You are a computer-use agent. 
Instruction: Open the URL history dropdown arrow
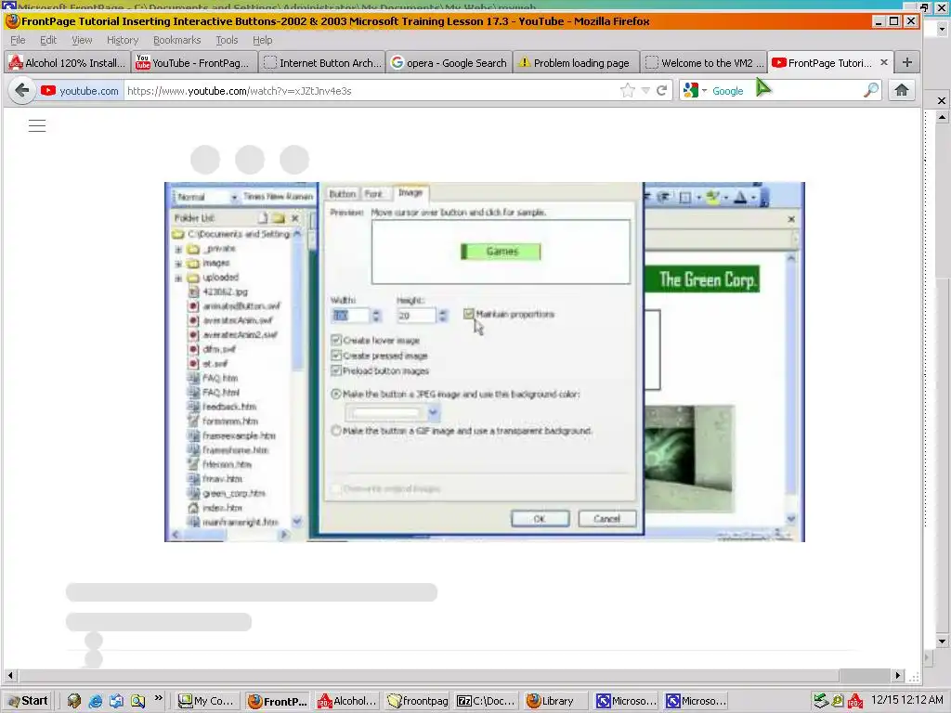pyautogui.click(x=645, y=91)
